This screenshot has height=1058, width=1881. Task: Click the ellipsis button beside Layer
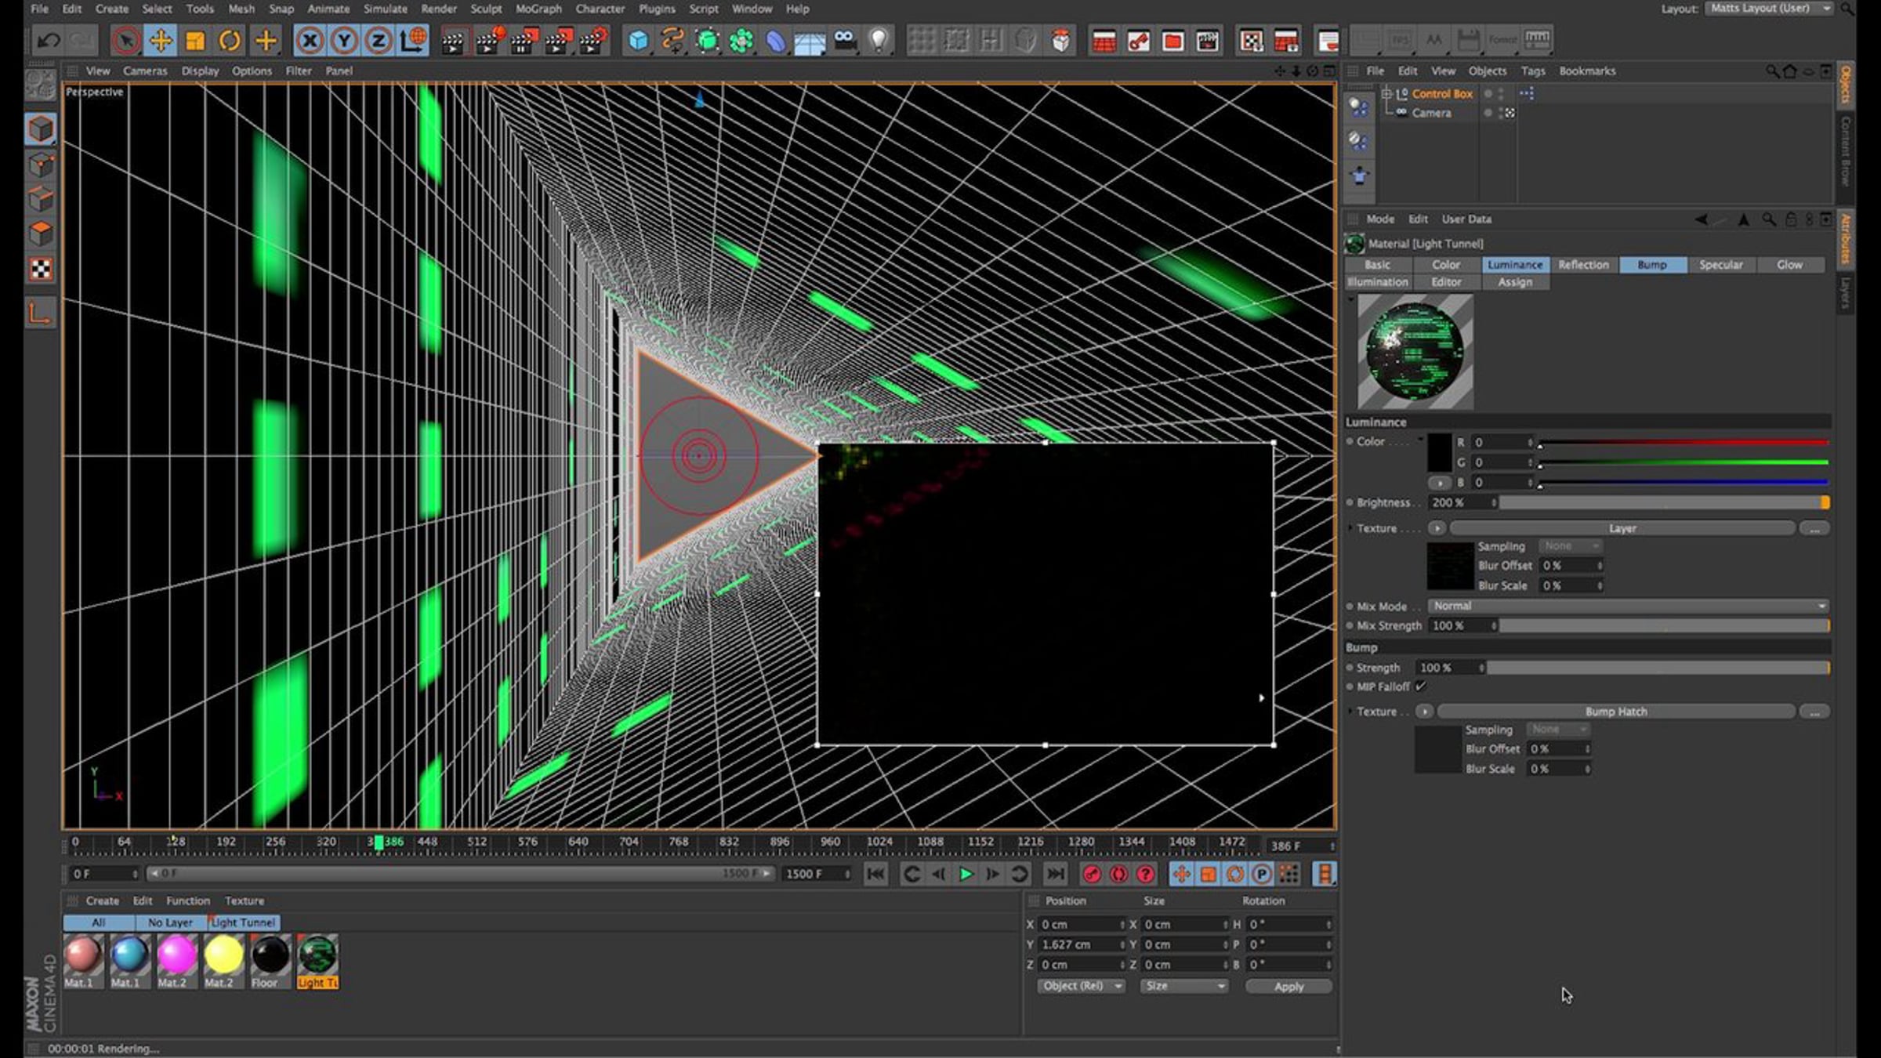[x=1814, y=528]
